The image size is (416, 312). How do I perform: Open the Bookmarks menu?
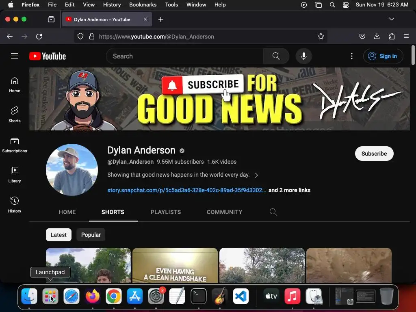pyautogui.click(x=143, y=5)
